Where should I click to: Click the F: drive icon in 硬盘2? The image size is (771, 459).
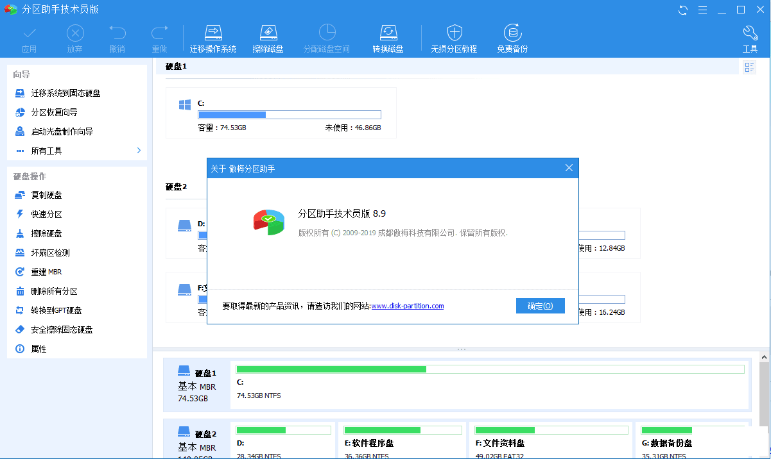click(185, 290)
